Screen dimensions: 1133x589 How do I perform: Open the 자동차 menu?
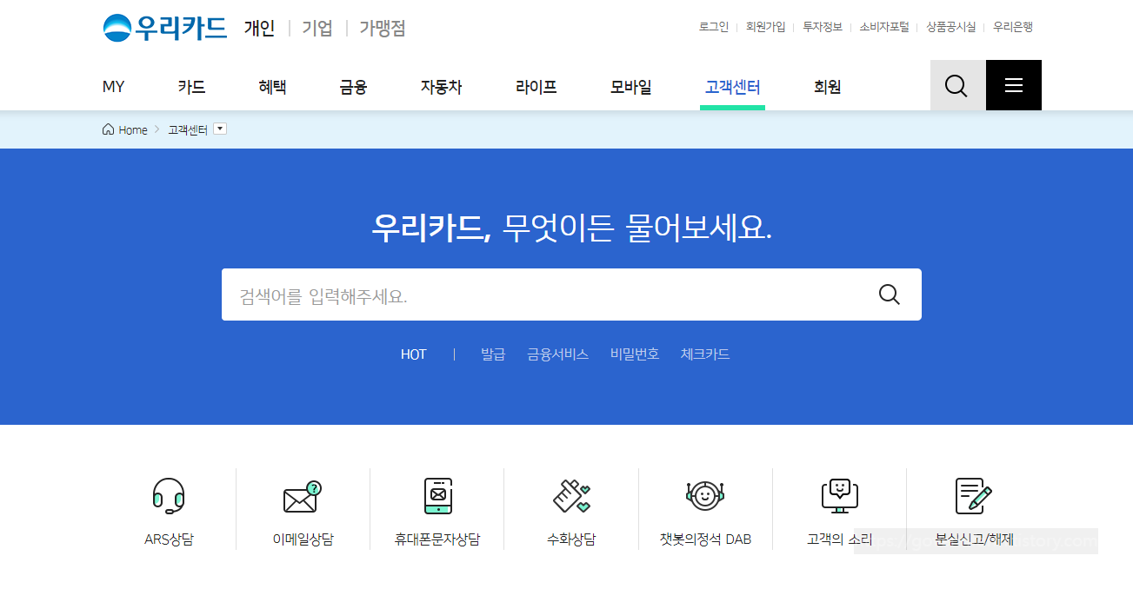coord(441,87)
